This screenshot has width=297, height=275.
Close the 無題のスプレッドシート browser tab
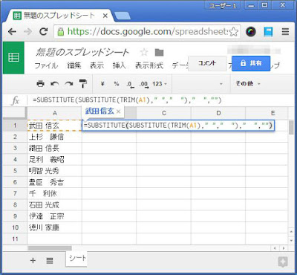pos(105,16)
